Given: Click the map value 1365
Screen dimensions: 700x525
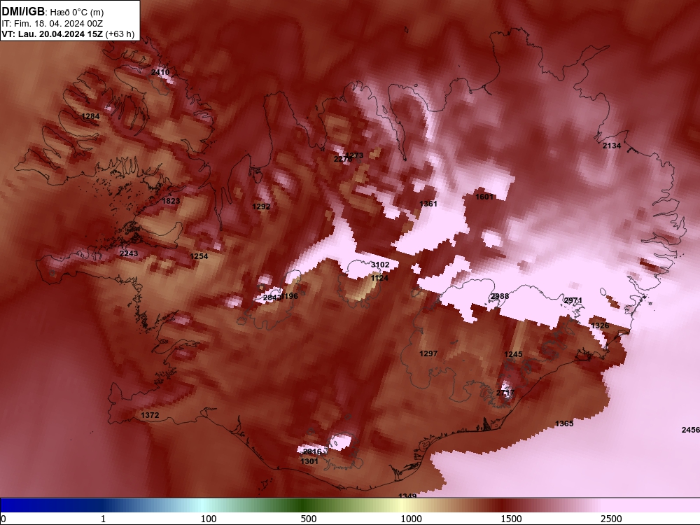Looking at the screenshot, I should [564, 423].
